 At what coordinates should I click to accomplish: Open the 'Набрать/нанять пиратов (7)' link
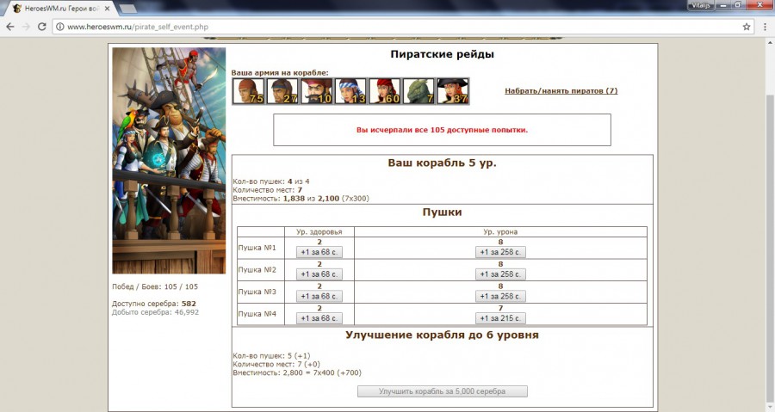point(561,91)
